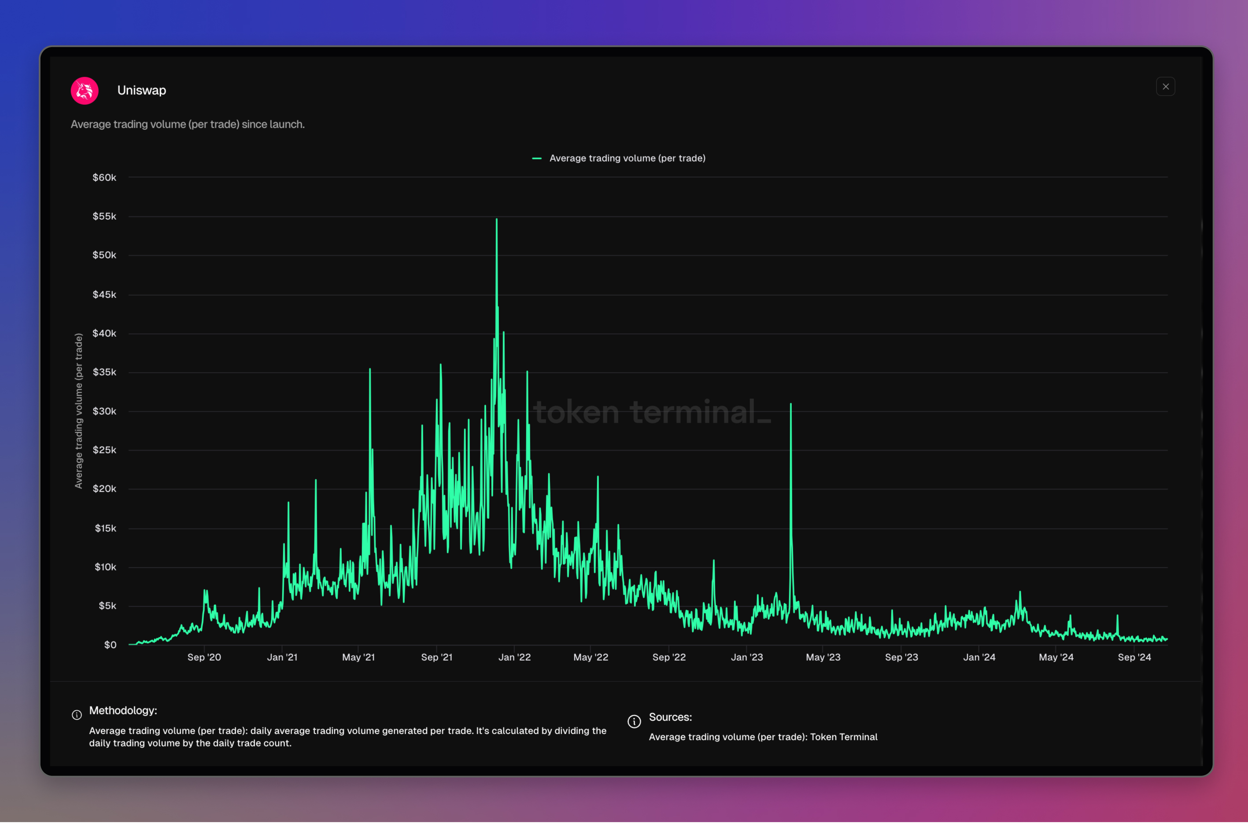
Task: Click the Uniswap title text
Action: click(x=142, y=90)
